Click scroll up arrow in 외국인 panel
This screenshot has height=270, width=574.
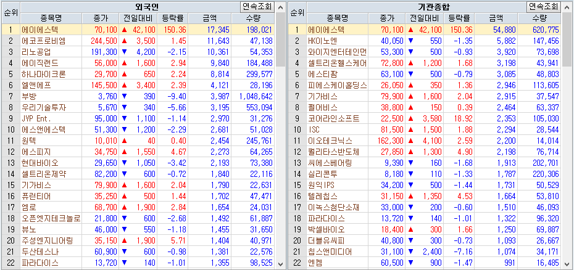tap(281, 7)
